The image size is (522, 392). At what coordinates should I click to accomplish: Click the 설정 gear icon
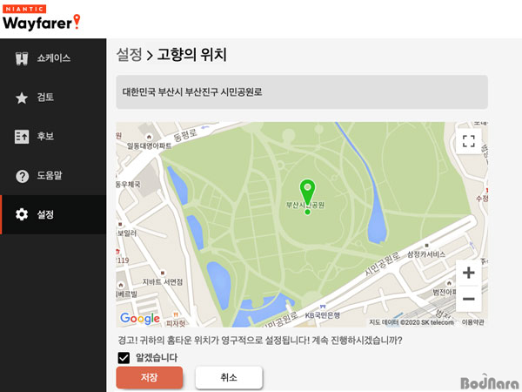click(x=22, y=214)
